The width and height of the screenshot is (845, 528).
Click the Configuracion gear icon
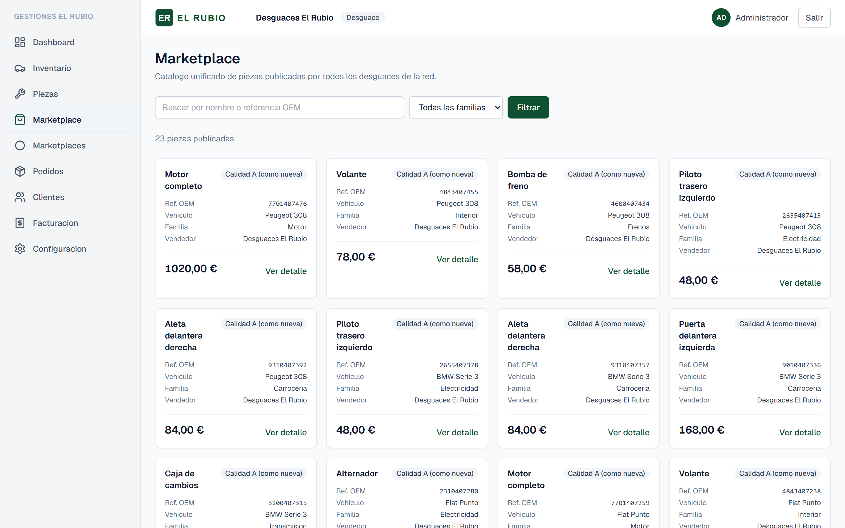click(x=20, y=249)
